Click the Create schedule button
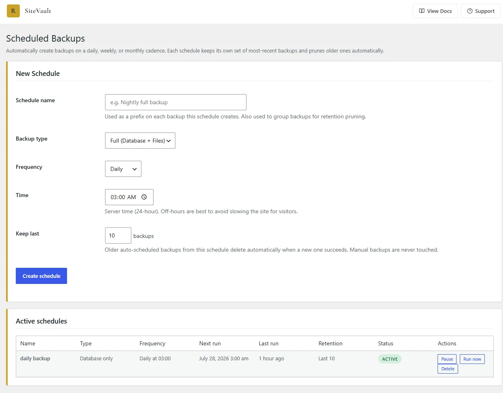 [41, 276]
